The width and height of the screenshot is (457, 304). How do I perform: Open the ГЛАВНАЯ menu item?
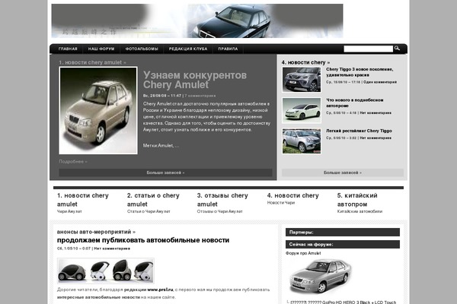point(68,49)
